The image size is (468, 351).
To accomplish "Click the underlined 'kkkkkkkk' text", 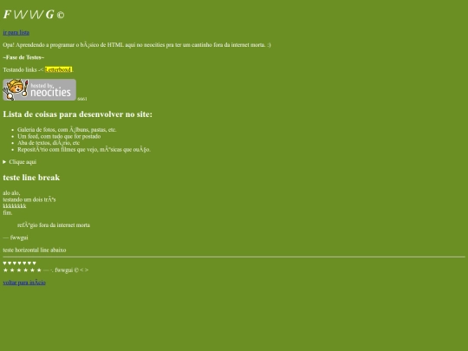I will click(x=15, y=206).
